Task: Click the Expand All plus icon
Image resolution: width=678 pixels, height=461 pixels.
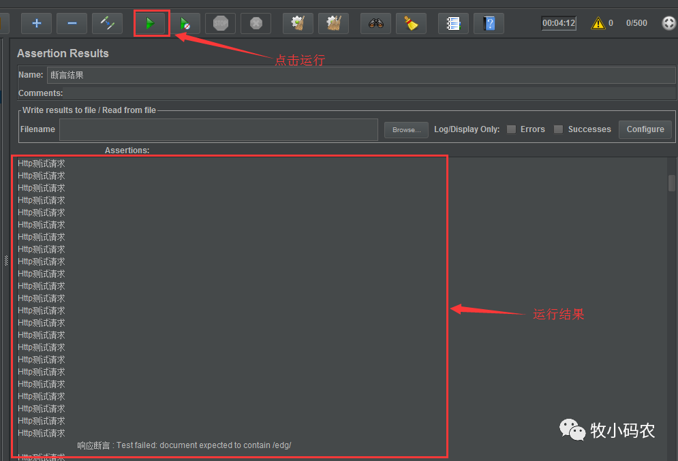Action: coord(36,23)
